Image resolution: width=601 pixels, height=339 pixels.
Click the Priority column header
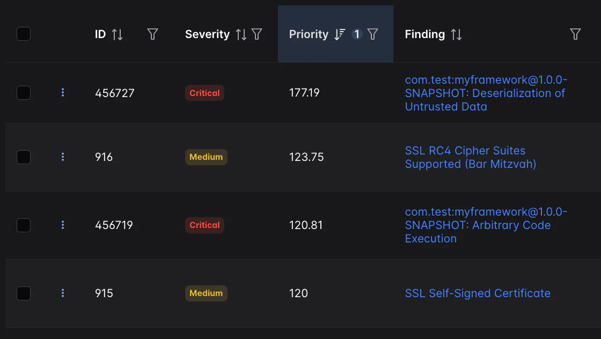click(309, 34)
